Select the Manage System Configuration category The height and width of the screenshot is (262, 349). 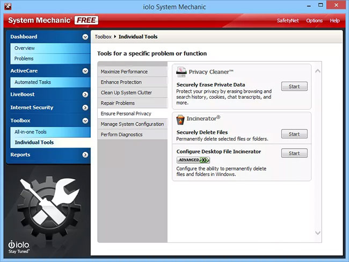(x=133, y=124)
